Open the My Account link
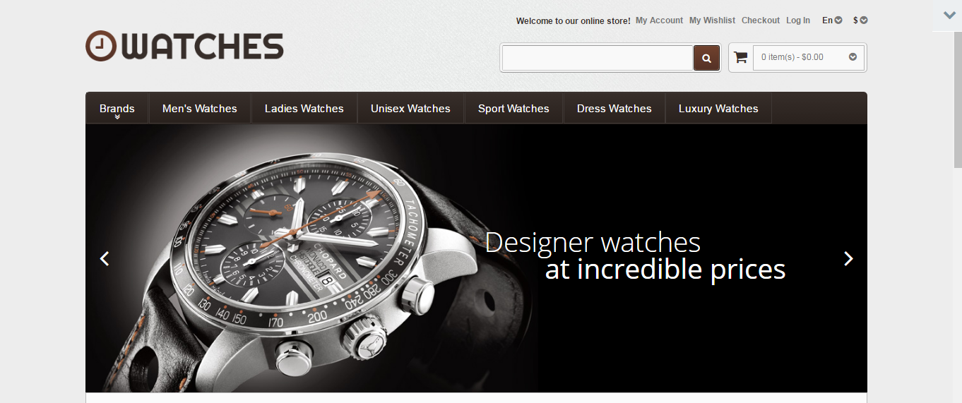Screen dimensions: 962x403 click(659, 20)
